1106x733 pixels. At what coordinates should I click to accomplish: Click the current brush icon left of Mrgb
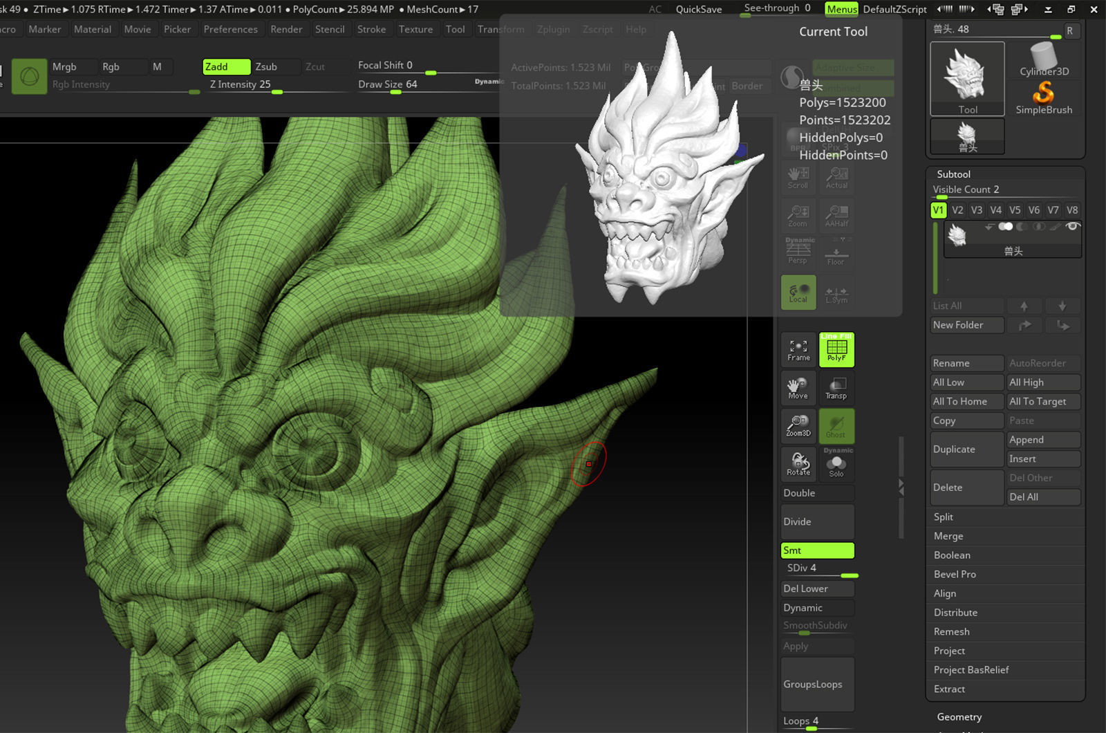click(x=29, y=76)
